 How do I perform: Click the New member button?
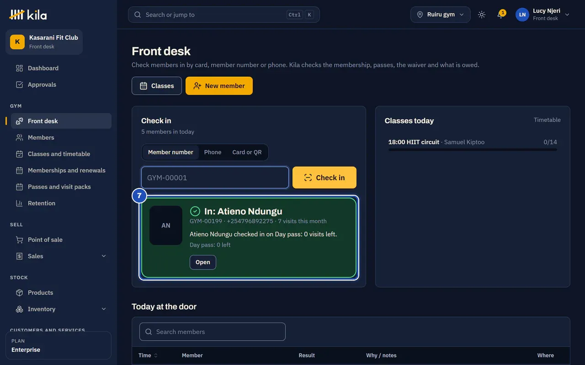pos(219,86)
